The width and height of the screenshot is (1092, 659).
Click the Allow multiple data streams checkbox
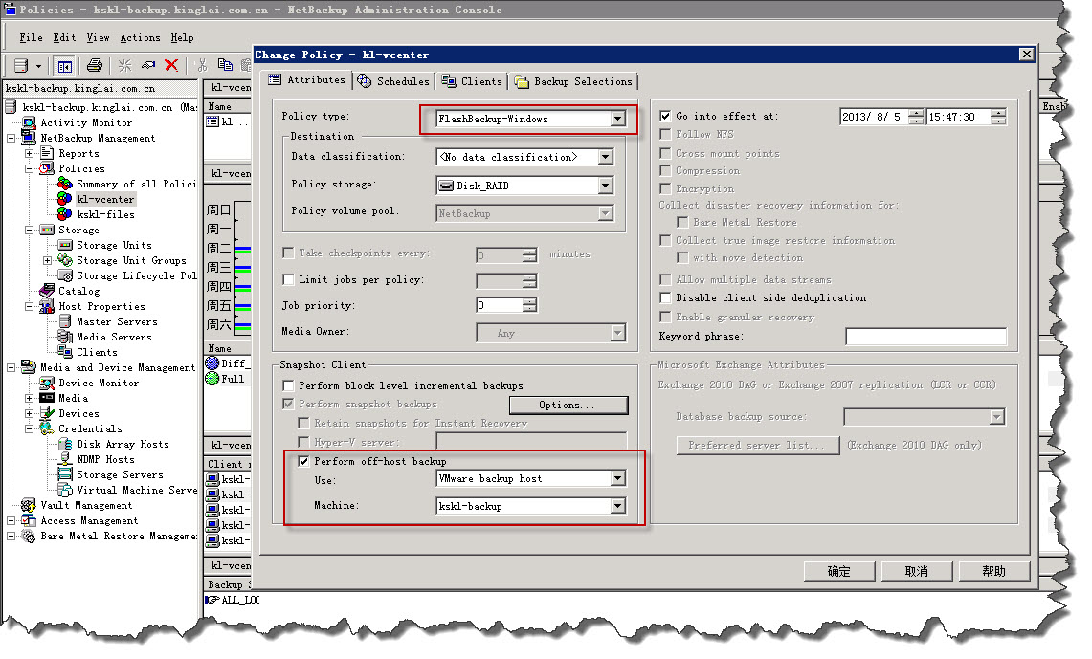pos(665,279)
